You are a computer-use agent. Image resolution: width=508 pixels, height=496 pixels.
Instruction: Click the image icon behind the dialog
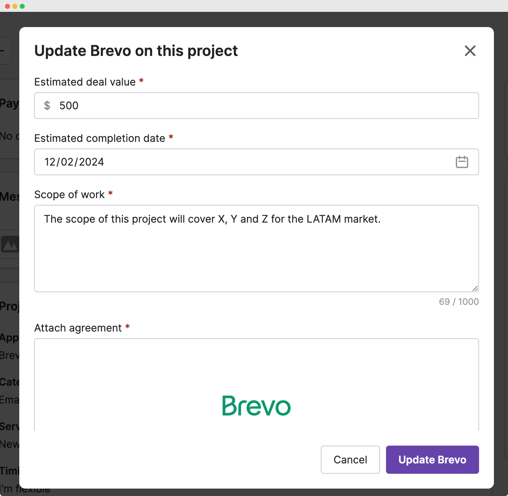[x=10, y=244]
